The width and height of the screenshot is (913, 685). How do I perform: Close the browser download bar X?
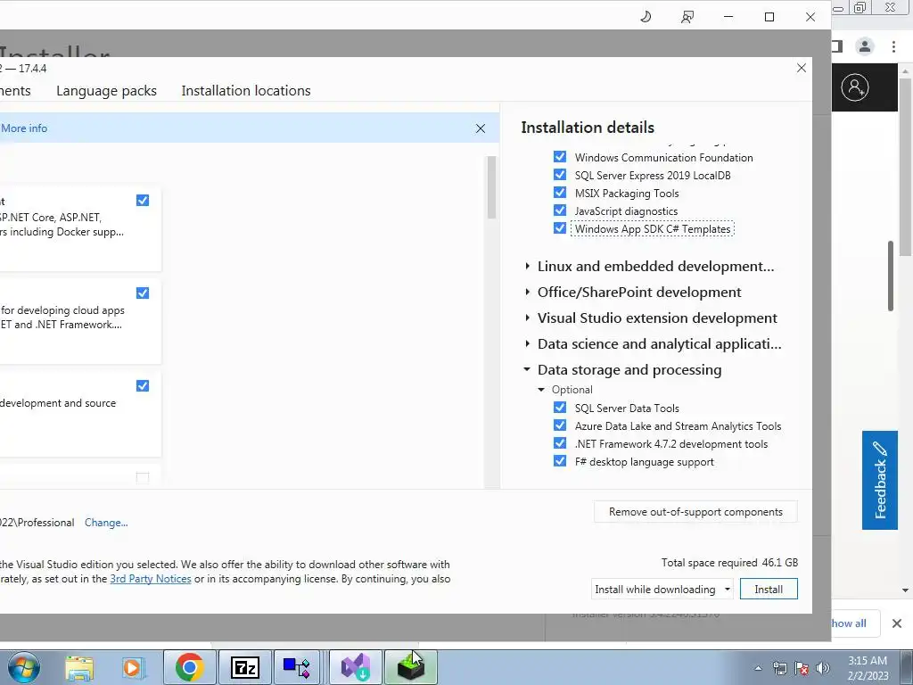pyautogui.click(x=897, y=623)
